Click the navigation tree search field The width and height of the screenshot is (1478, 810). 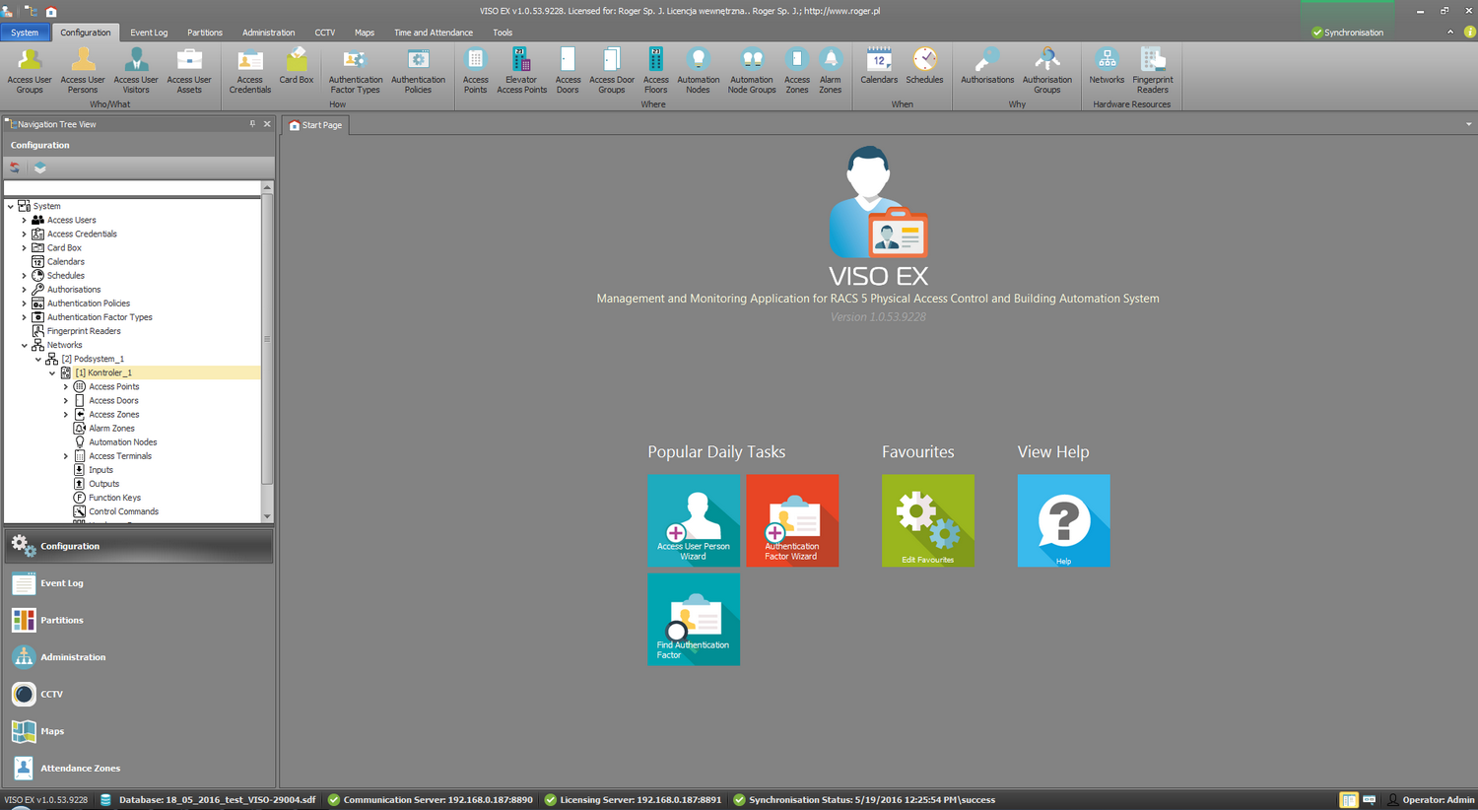point(132,188)
